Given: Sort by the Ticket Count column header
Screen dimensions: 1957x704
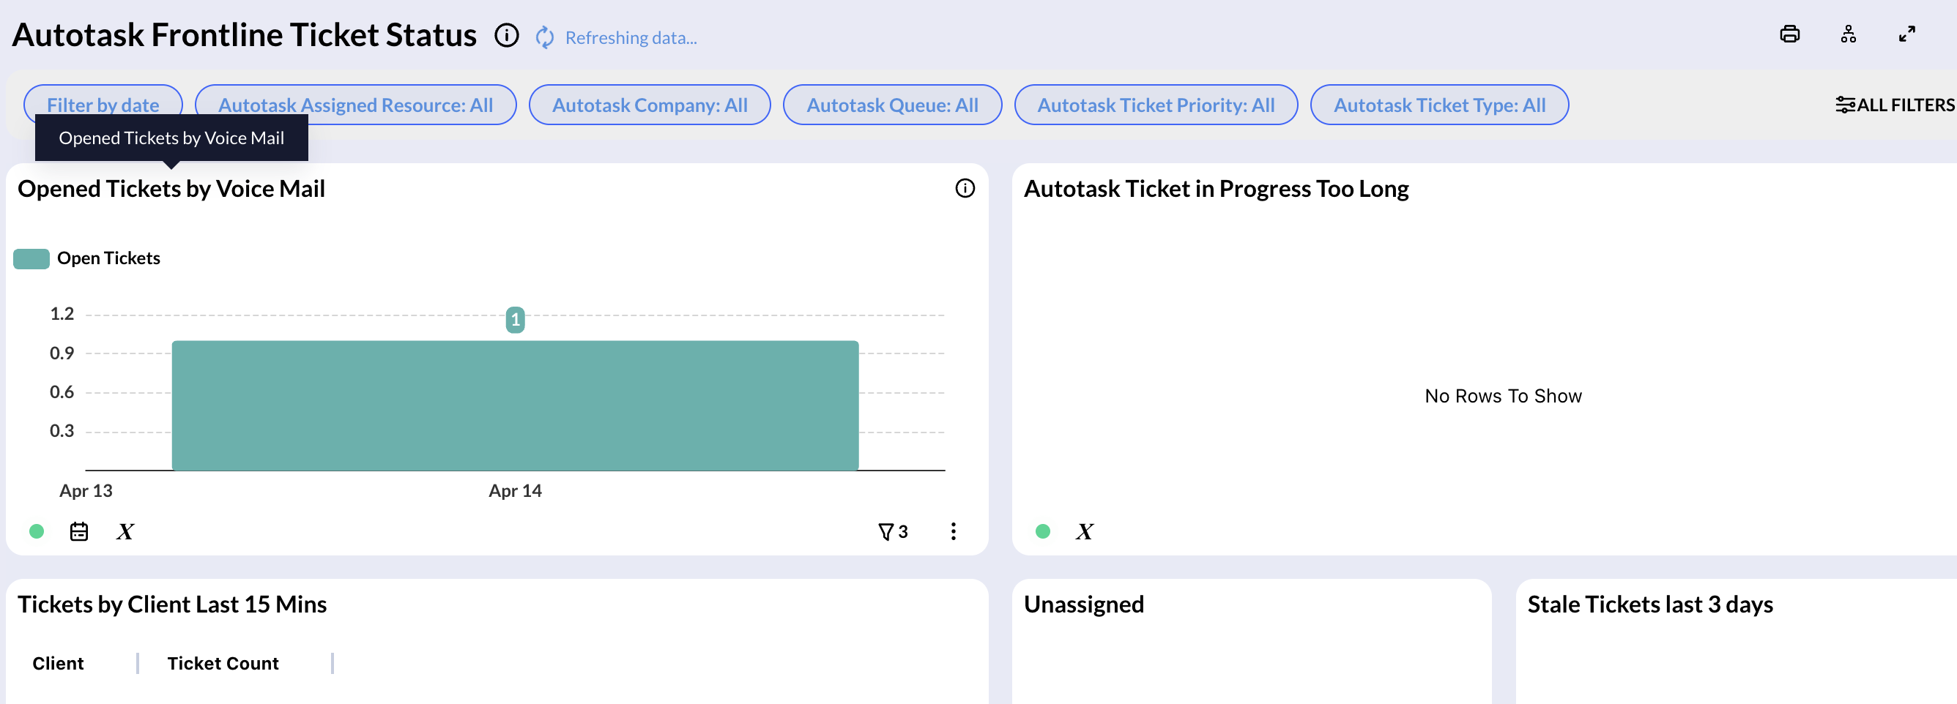Looking at the screenshot, I should 223,664.
